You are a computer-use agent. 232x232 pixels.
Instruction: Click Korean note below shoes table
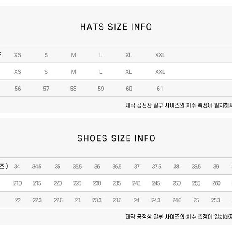coord(179,217)
